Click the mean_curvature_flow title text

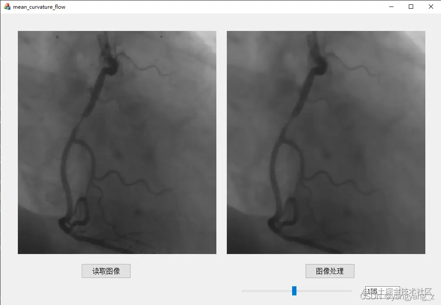pos(39,7)
